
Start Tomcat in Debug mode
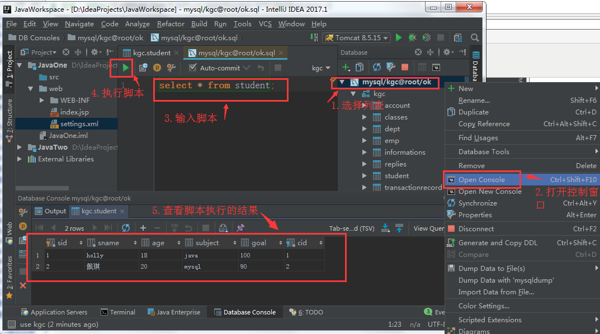point(413,37)
